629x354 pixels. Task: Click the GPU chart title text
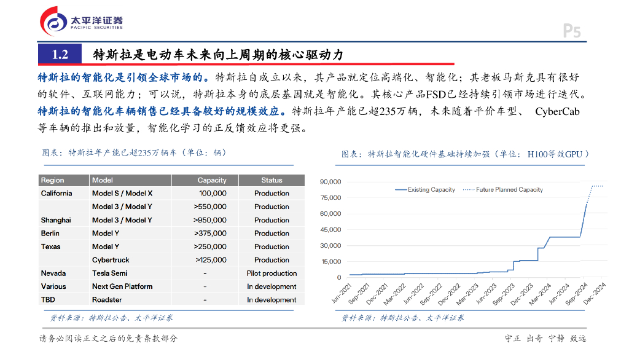click(465, 154)
